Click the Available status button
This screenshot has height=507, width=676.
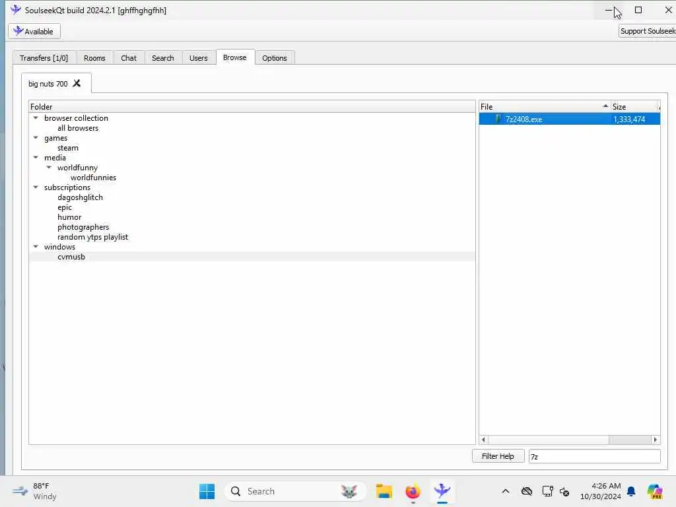click(x=34, y=32)
